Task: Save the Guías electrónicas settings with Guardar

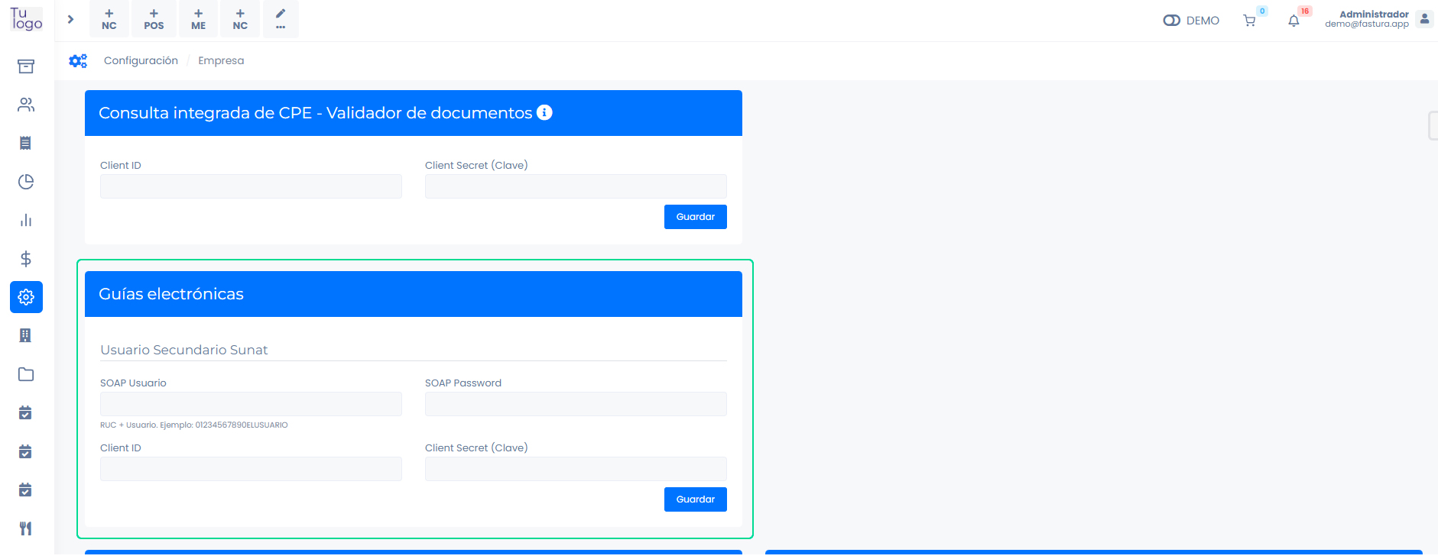Action: [695, 499]
